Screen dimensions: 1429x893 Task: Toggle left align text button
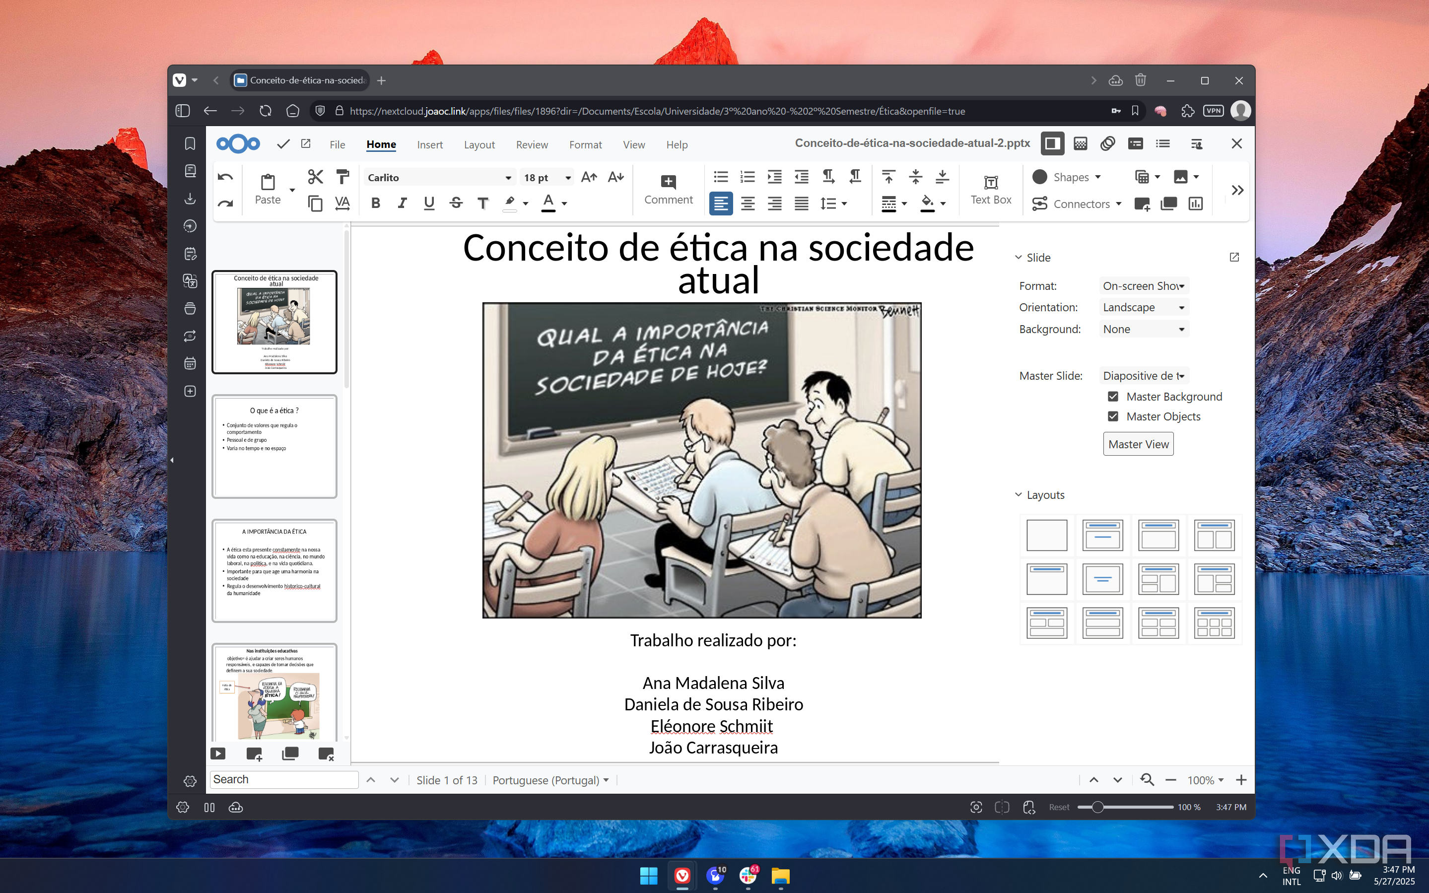[720, 204]
